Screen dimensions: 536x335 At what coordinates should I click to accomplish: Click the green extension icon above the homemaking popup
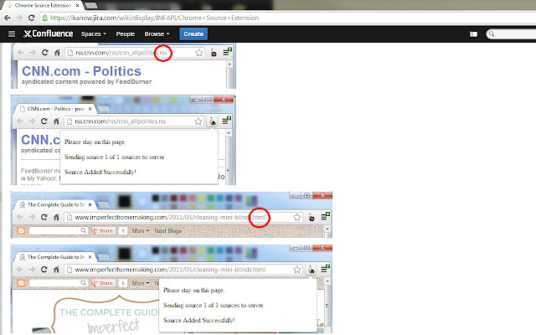pos(311,270)
